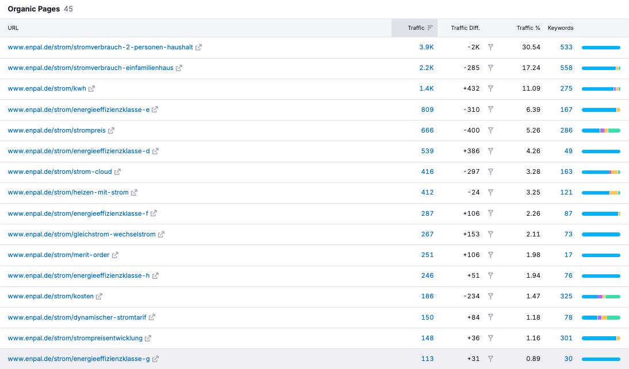Click keyword distribution bar in strom/kosten row
The width and height of the screenshot is (629, 369).
pyautogui.click(x=601, y=297)
